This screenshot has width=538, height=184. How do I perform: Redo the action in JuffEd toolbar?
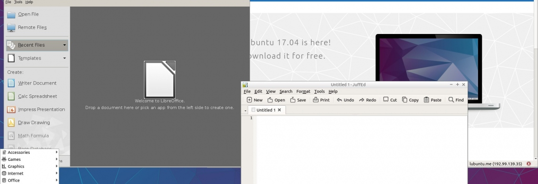click(x=368, y=100)
